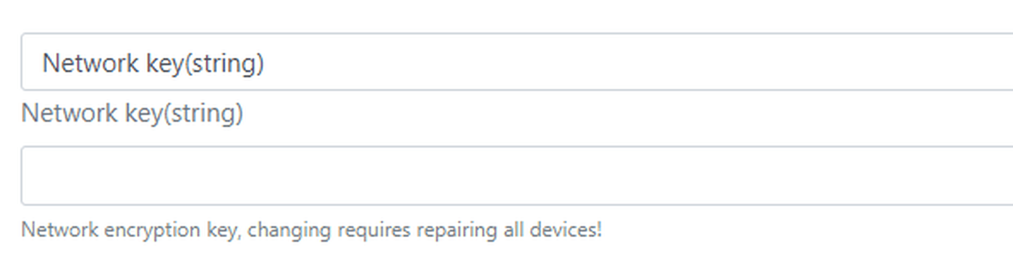Viewport: 1013px width, 264px height.
Task: Click the input with 'Network key(string)' placeholder
Action: tap(517, 62)
